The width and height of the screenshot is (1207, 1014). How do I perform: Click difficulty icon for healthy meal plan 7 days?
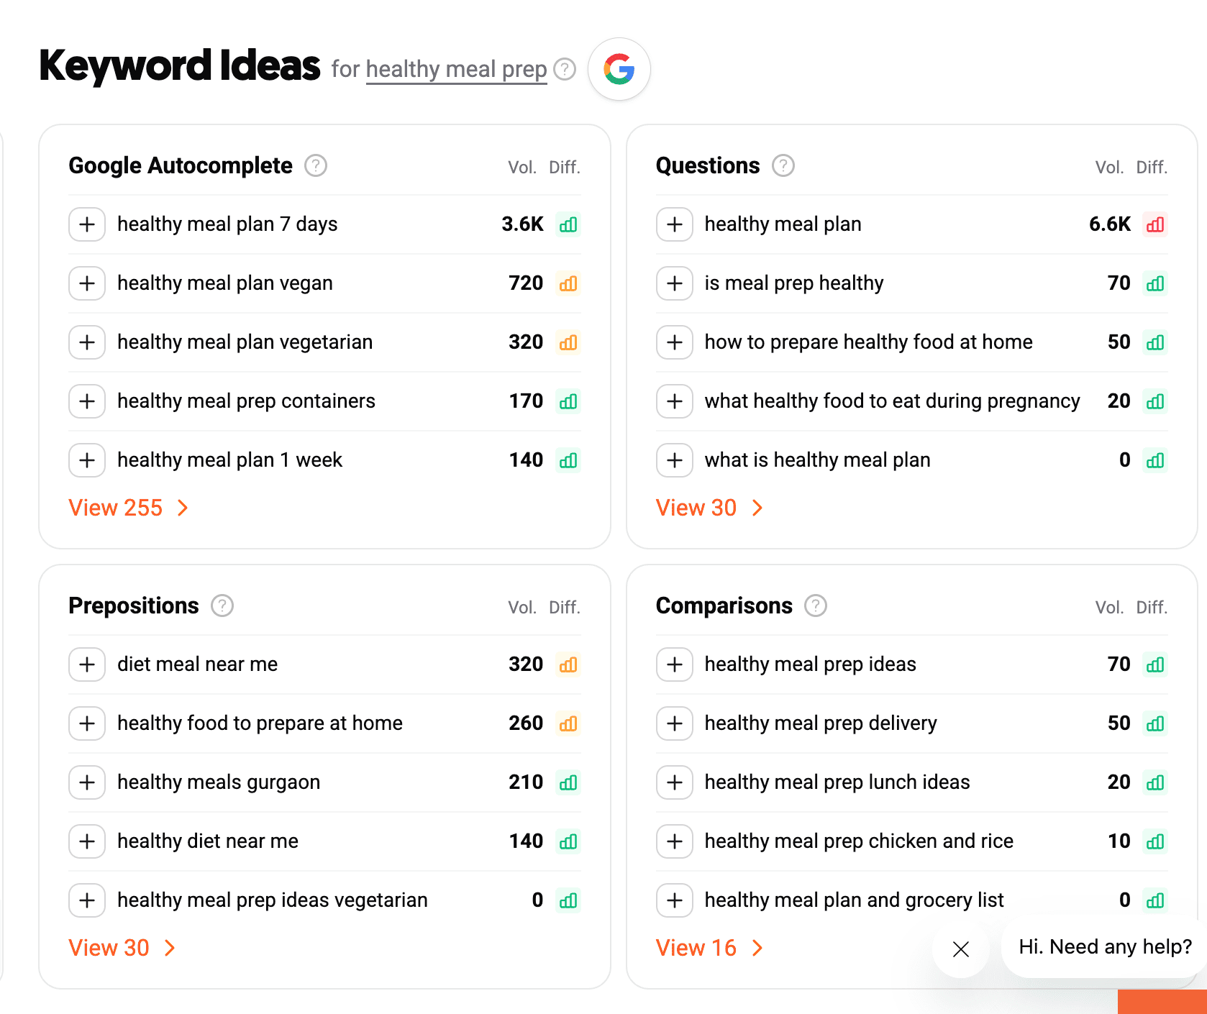[x=568, y=224]
